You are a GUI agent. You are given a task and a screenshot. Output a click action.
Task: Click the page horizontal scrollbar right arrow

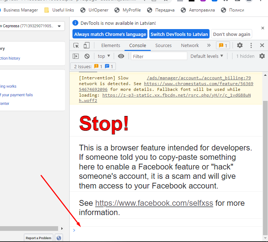point(62,228)
